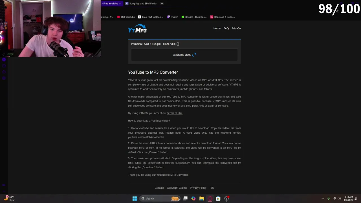This screenshot has width=361, height=203.
Task: Open File Explorer from the taskbar
Action: coord(202,198)
